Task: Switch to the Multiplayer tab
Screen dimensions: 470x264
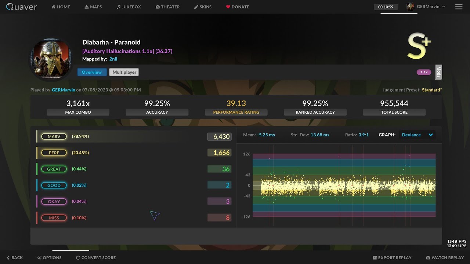Action: tap(124, 72)
